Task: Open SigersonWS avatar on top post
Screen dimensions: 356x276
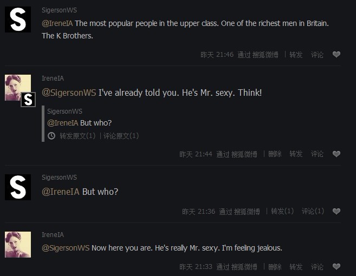Action: coord(18,19)
